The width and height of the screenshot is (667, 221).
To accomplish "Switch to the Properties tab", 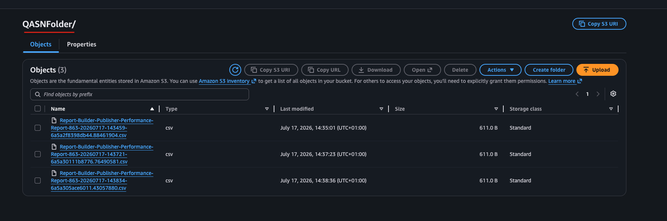I will click(x=82, y=44).
